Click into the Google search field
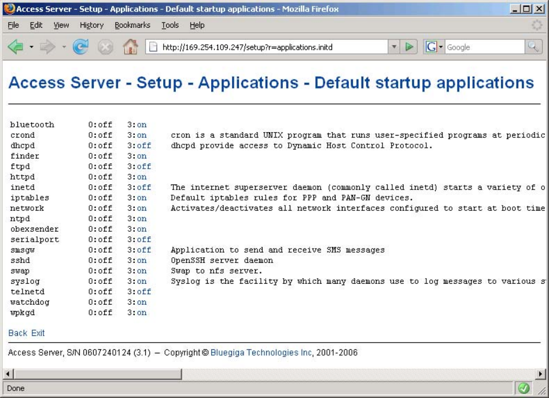 [483, 48]
